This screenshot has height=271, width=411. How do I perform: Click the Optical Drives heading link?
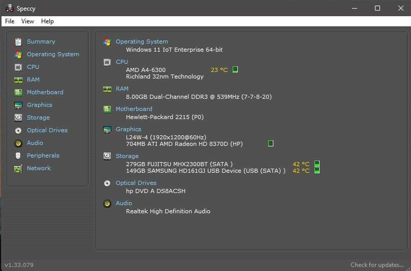coord(136,183)
